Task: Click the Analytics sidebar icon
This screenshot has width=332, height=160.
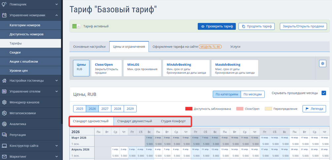Action: point(4,124)
